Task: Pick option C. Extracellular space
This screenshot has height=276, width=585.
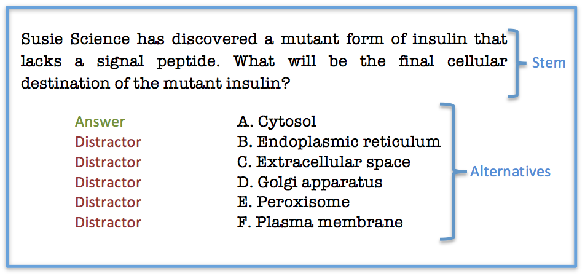Action: (323, 162)
